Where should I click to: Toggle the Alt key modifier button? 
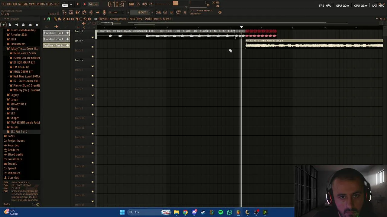coord(171,12)
